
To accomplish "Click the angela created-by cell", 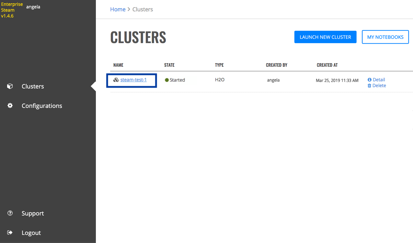I will (273, 80).
